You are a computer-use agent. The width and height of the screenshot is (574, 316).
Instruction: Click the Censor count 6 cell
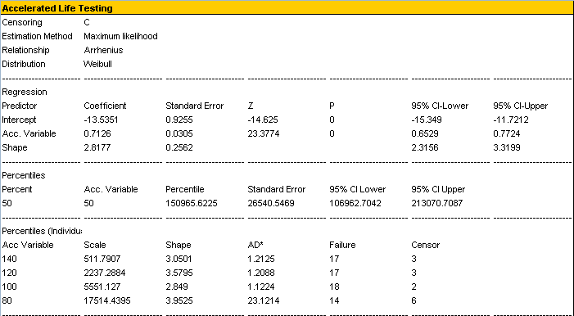[x=414, y=300]
